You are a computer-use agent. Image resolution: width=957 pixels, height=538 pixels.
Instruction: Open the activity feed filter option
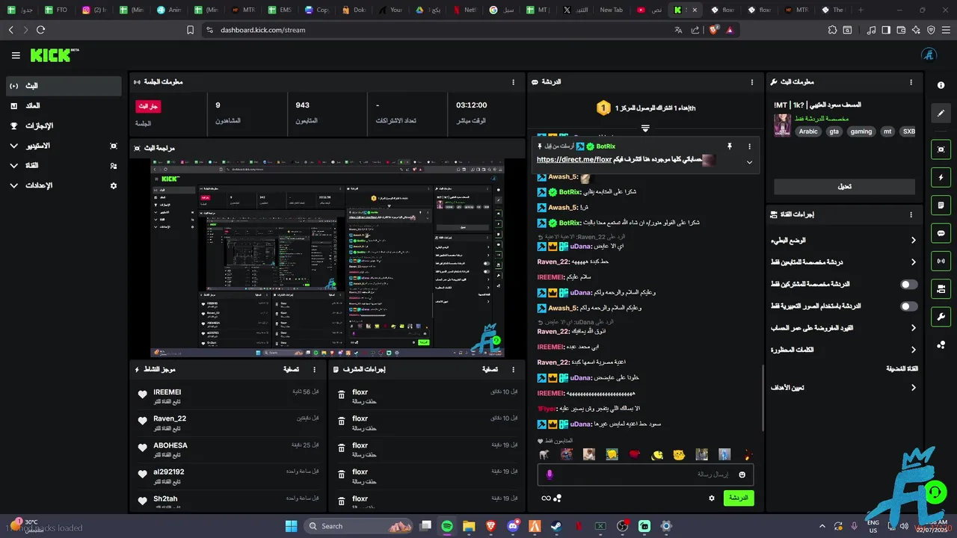[291, 369]
